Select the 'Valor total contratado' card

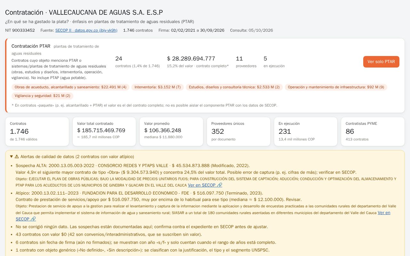[104, 132]
